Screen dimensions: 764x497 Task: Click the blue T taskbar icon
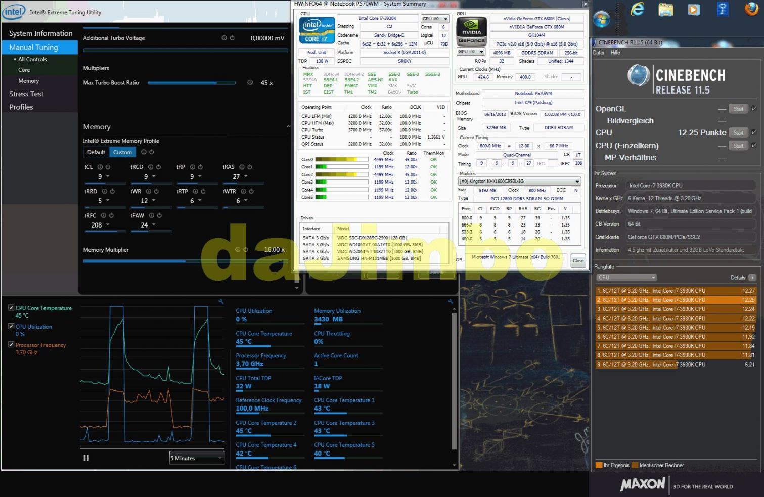[x=723, y=10]
